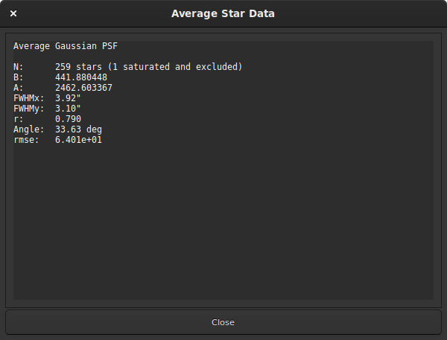Click the word saturated in star line
447x340 pixels.
pos(146,67)
